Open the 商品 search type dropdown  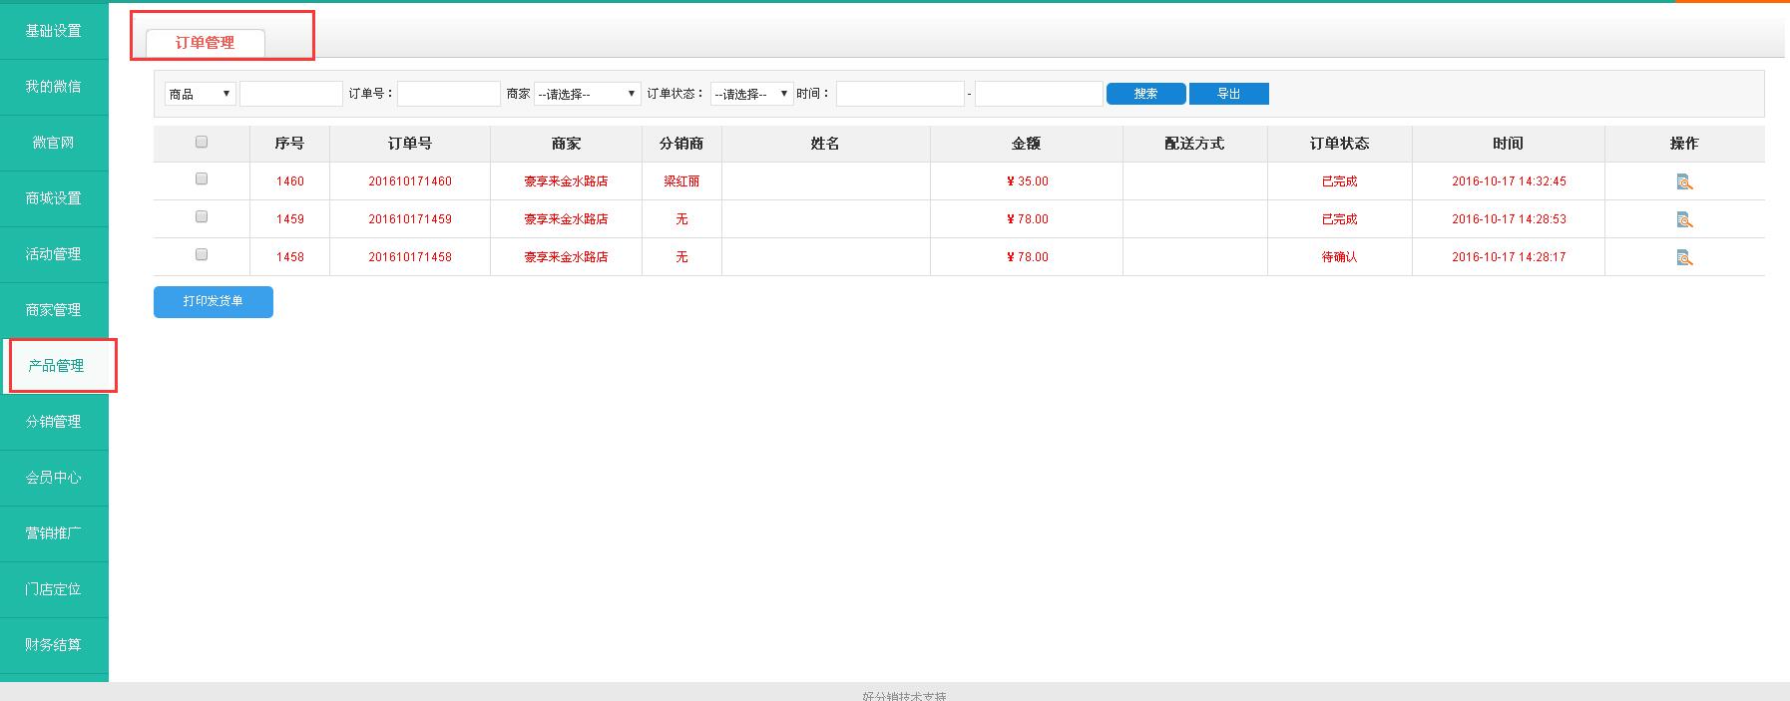200,94
